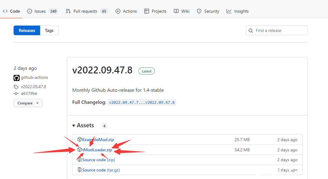328x179 pixels.
Task: Collapse the Assets section triangle
Action: click(74, 125)
